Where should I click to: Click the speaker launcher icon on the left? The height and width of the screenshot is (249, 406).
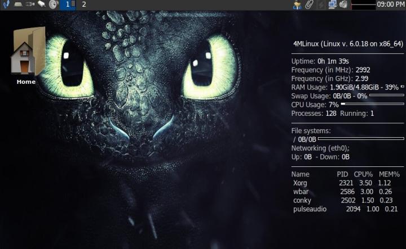click(54, 4)
